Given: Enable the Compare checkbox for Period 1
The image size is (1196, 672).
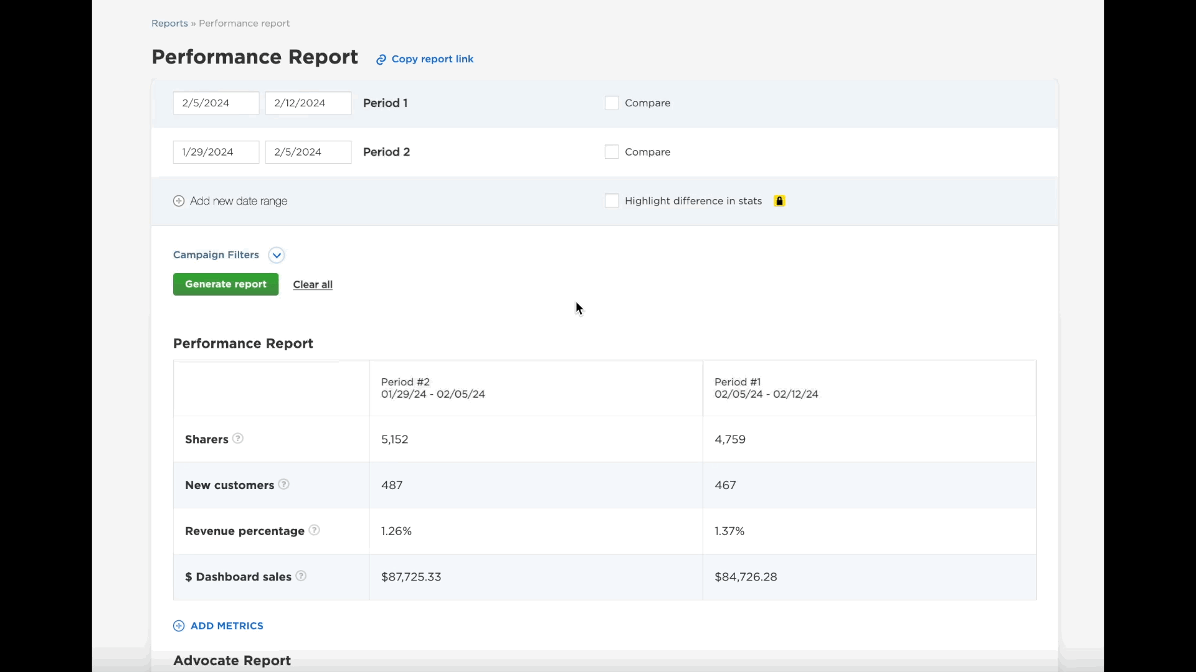Looking at the screenshot, I should pos(612,103).
